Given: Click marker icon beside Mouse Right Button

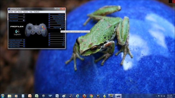Looking at the screenshot, I should tap(49, 16).
